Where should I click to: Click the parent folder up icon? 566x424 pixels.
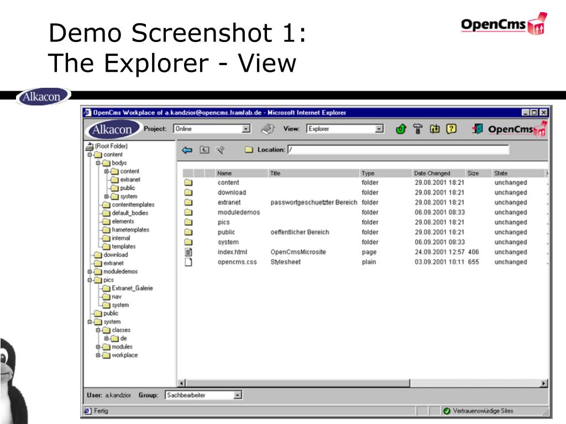click(x=205, y=150)
